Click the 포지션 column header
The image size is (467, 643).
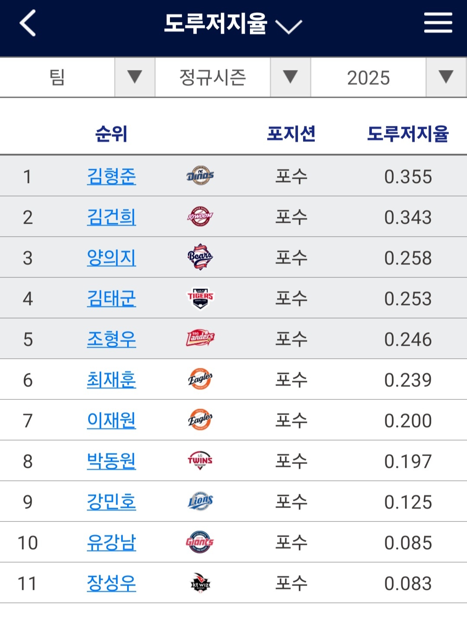(x=291, y=134)
